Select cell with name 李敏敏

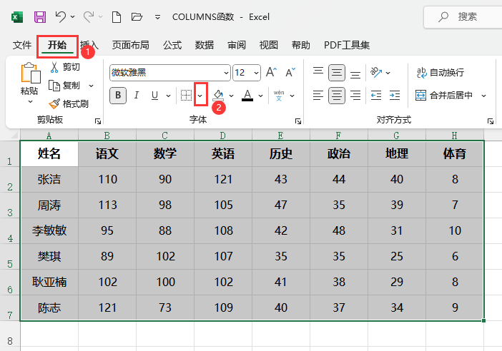pos(49,230)
